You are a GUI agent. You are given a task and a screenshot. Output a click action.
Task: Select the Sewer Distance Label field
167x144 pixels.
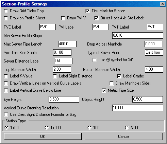click(63, 61)
